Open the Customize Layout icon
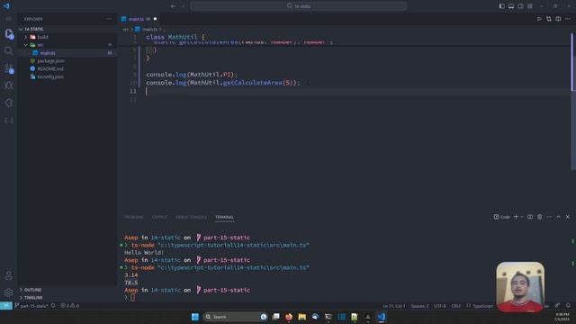The image size is (576, 324). [530, 6]
